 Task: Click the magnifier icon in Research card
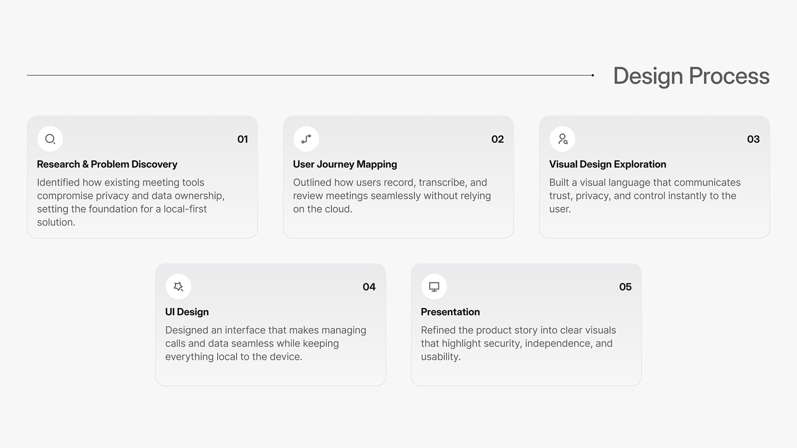[50, 139]
